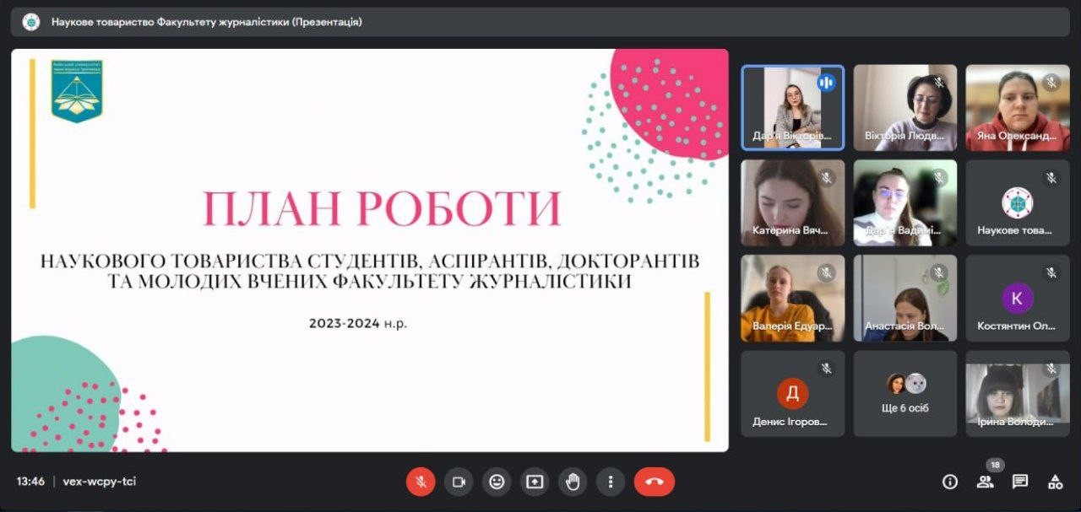This screenshot has width=1081, height=512.
Task: Click the Наукове товариство logo in title bar
Action: 31,22
